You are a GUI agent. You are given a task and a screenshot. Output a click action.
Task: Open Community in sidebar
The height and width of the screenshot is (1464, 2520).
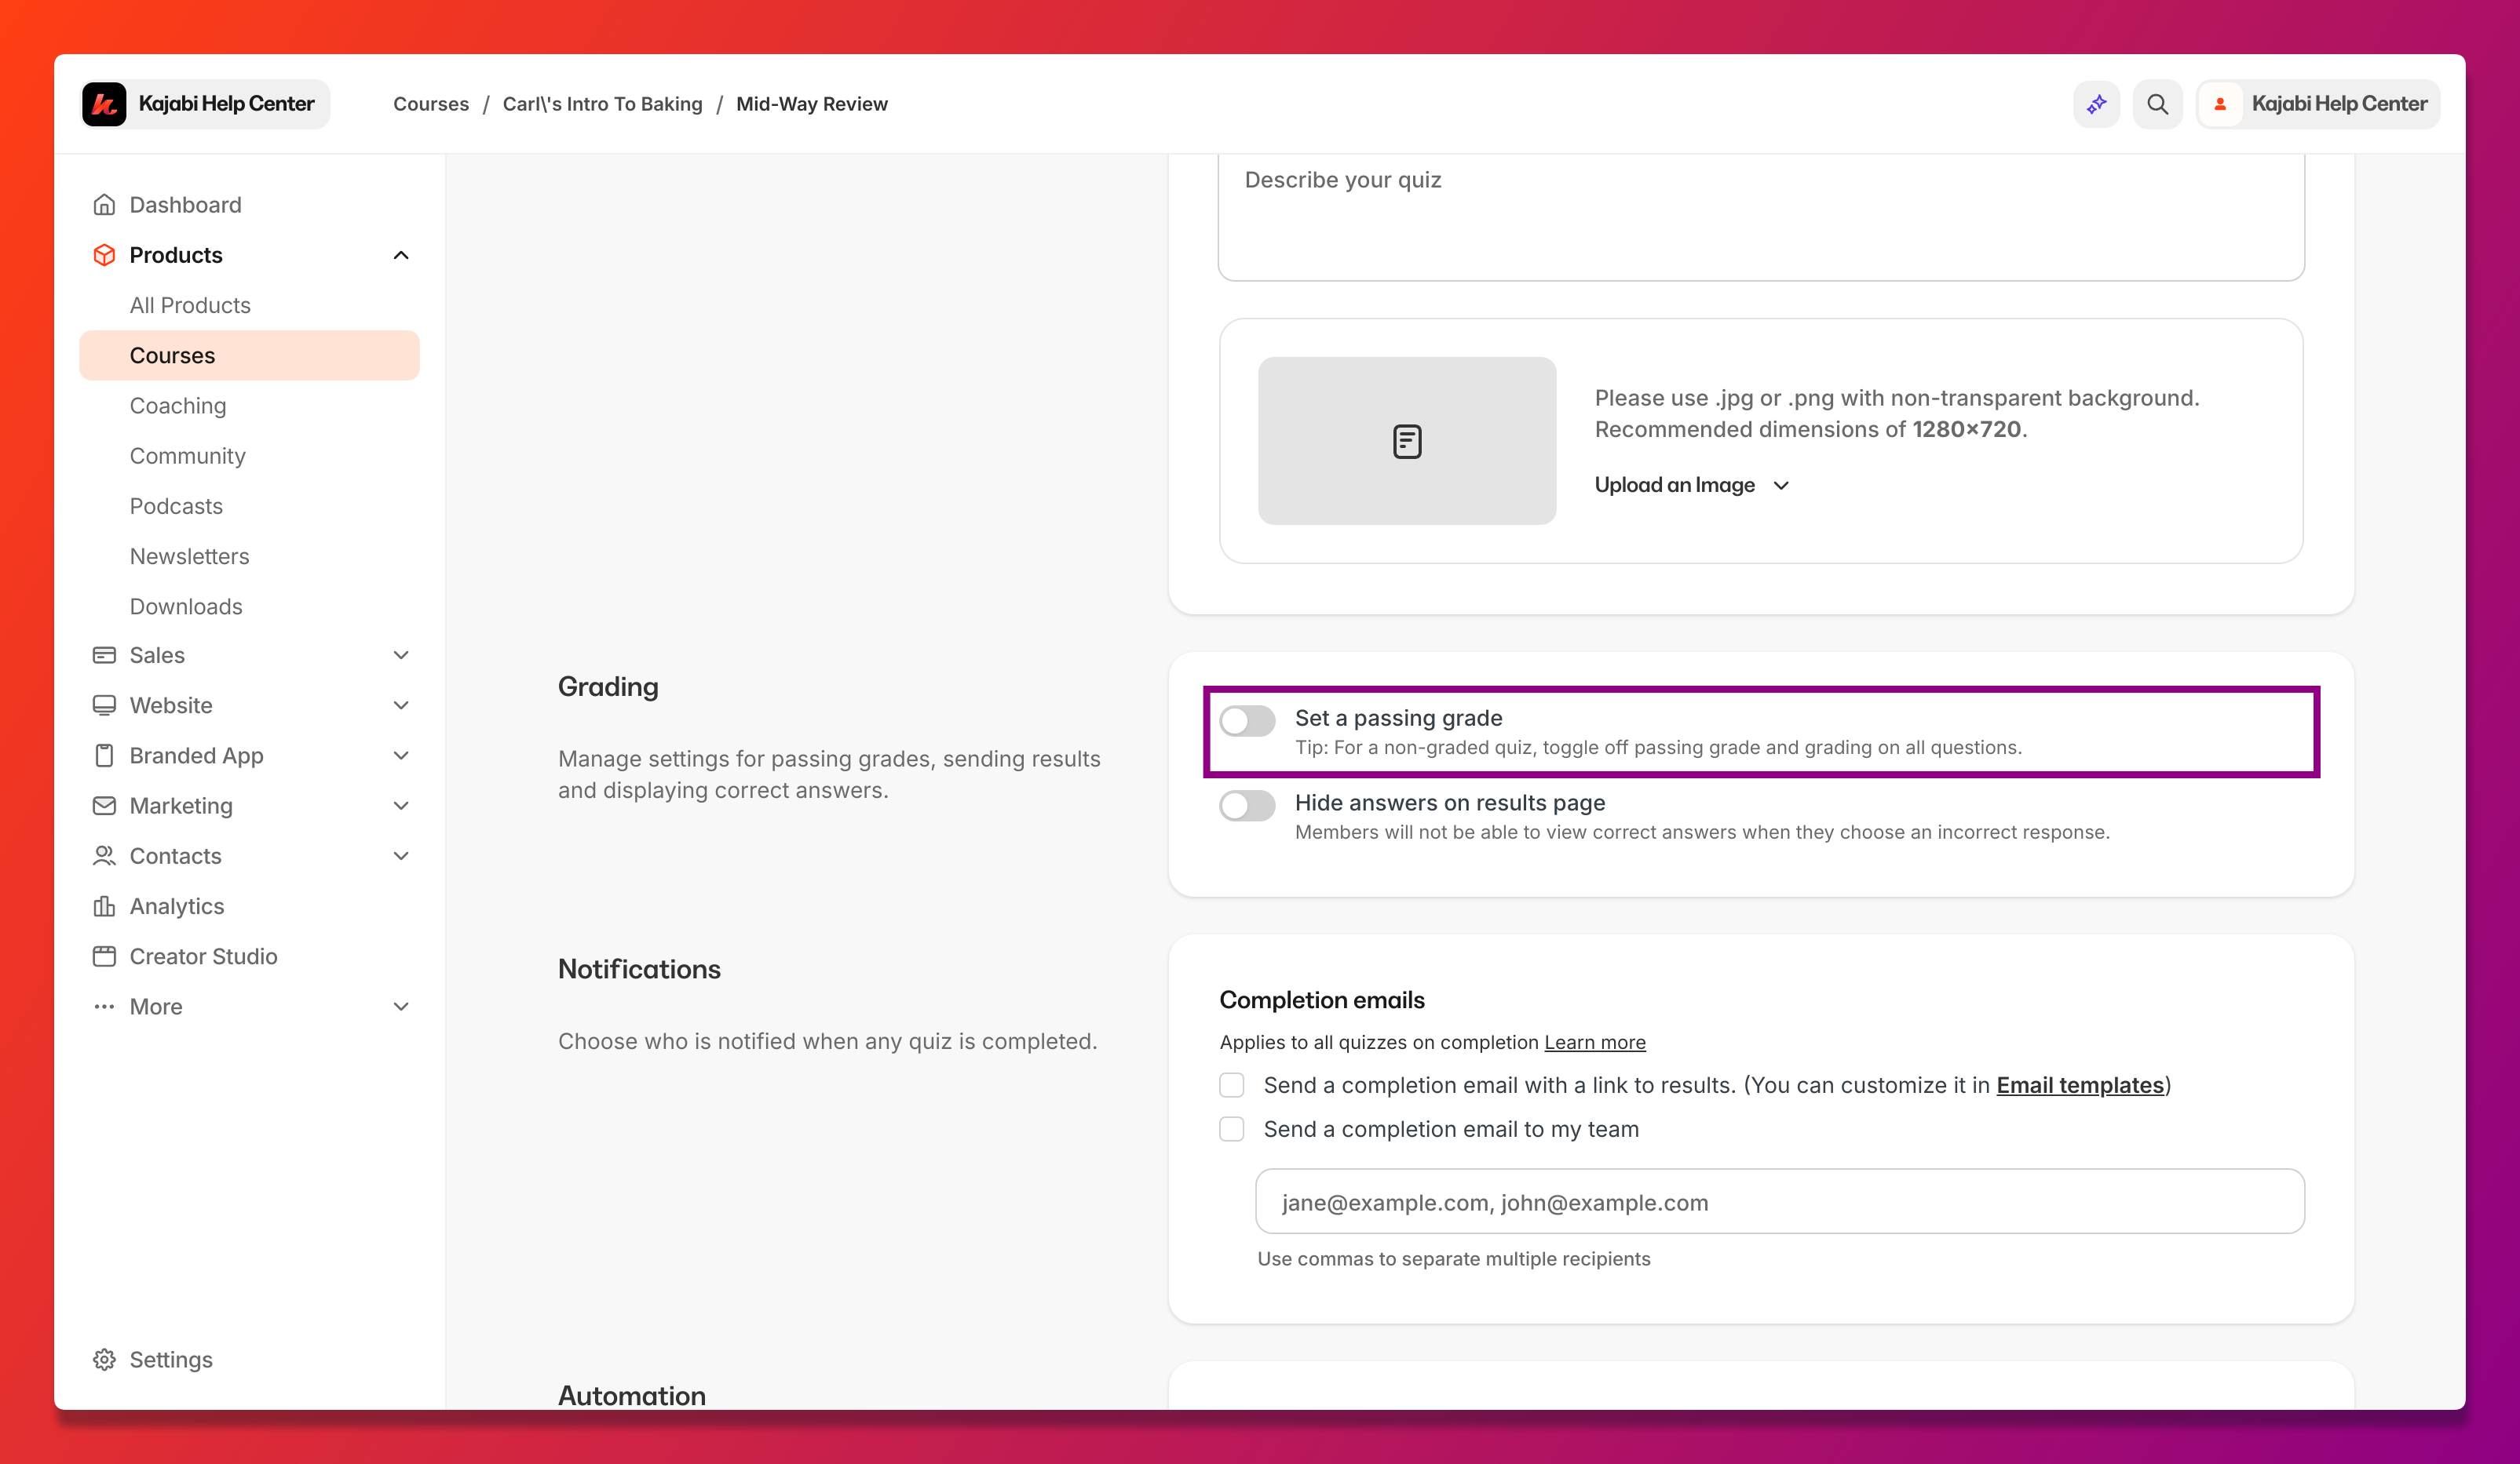(187, 456)
